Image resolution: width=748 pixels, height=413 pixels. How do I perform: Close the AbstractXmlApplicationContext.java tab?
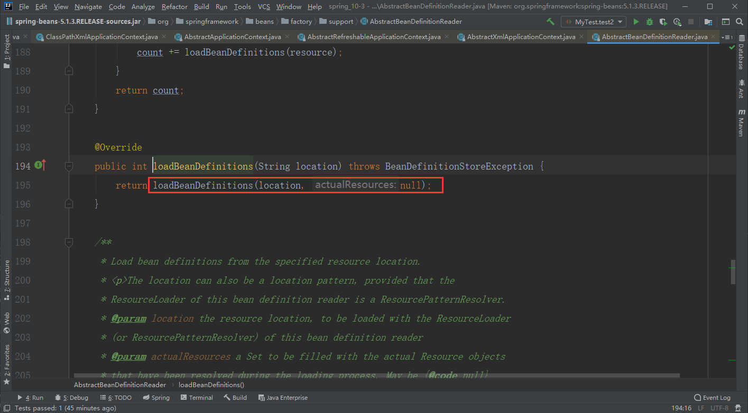tap(581, 37)
